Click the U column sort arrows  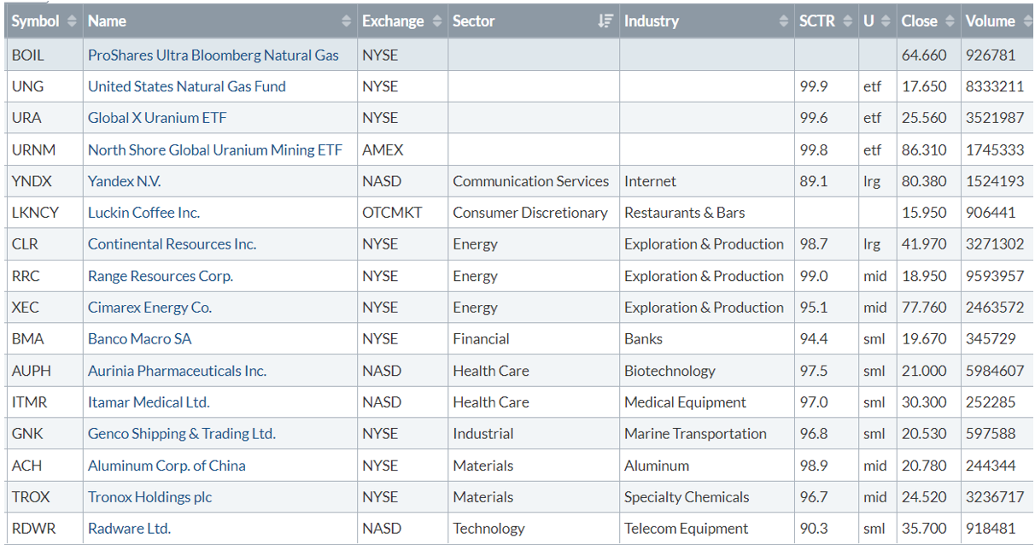(x=886, y=21)
